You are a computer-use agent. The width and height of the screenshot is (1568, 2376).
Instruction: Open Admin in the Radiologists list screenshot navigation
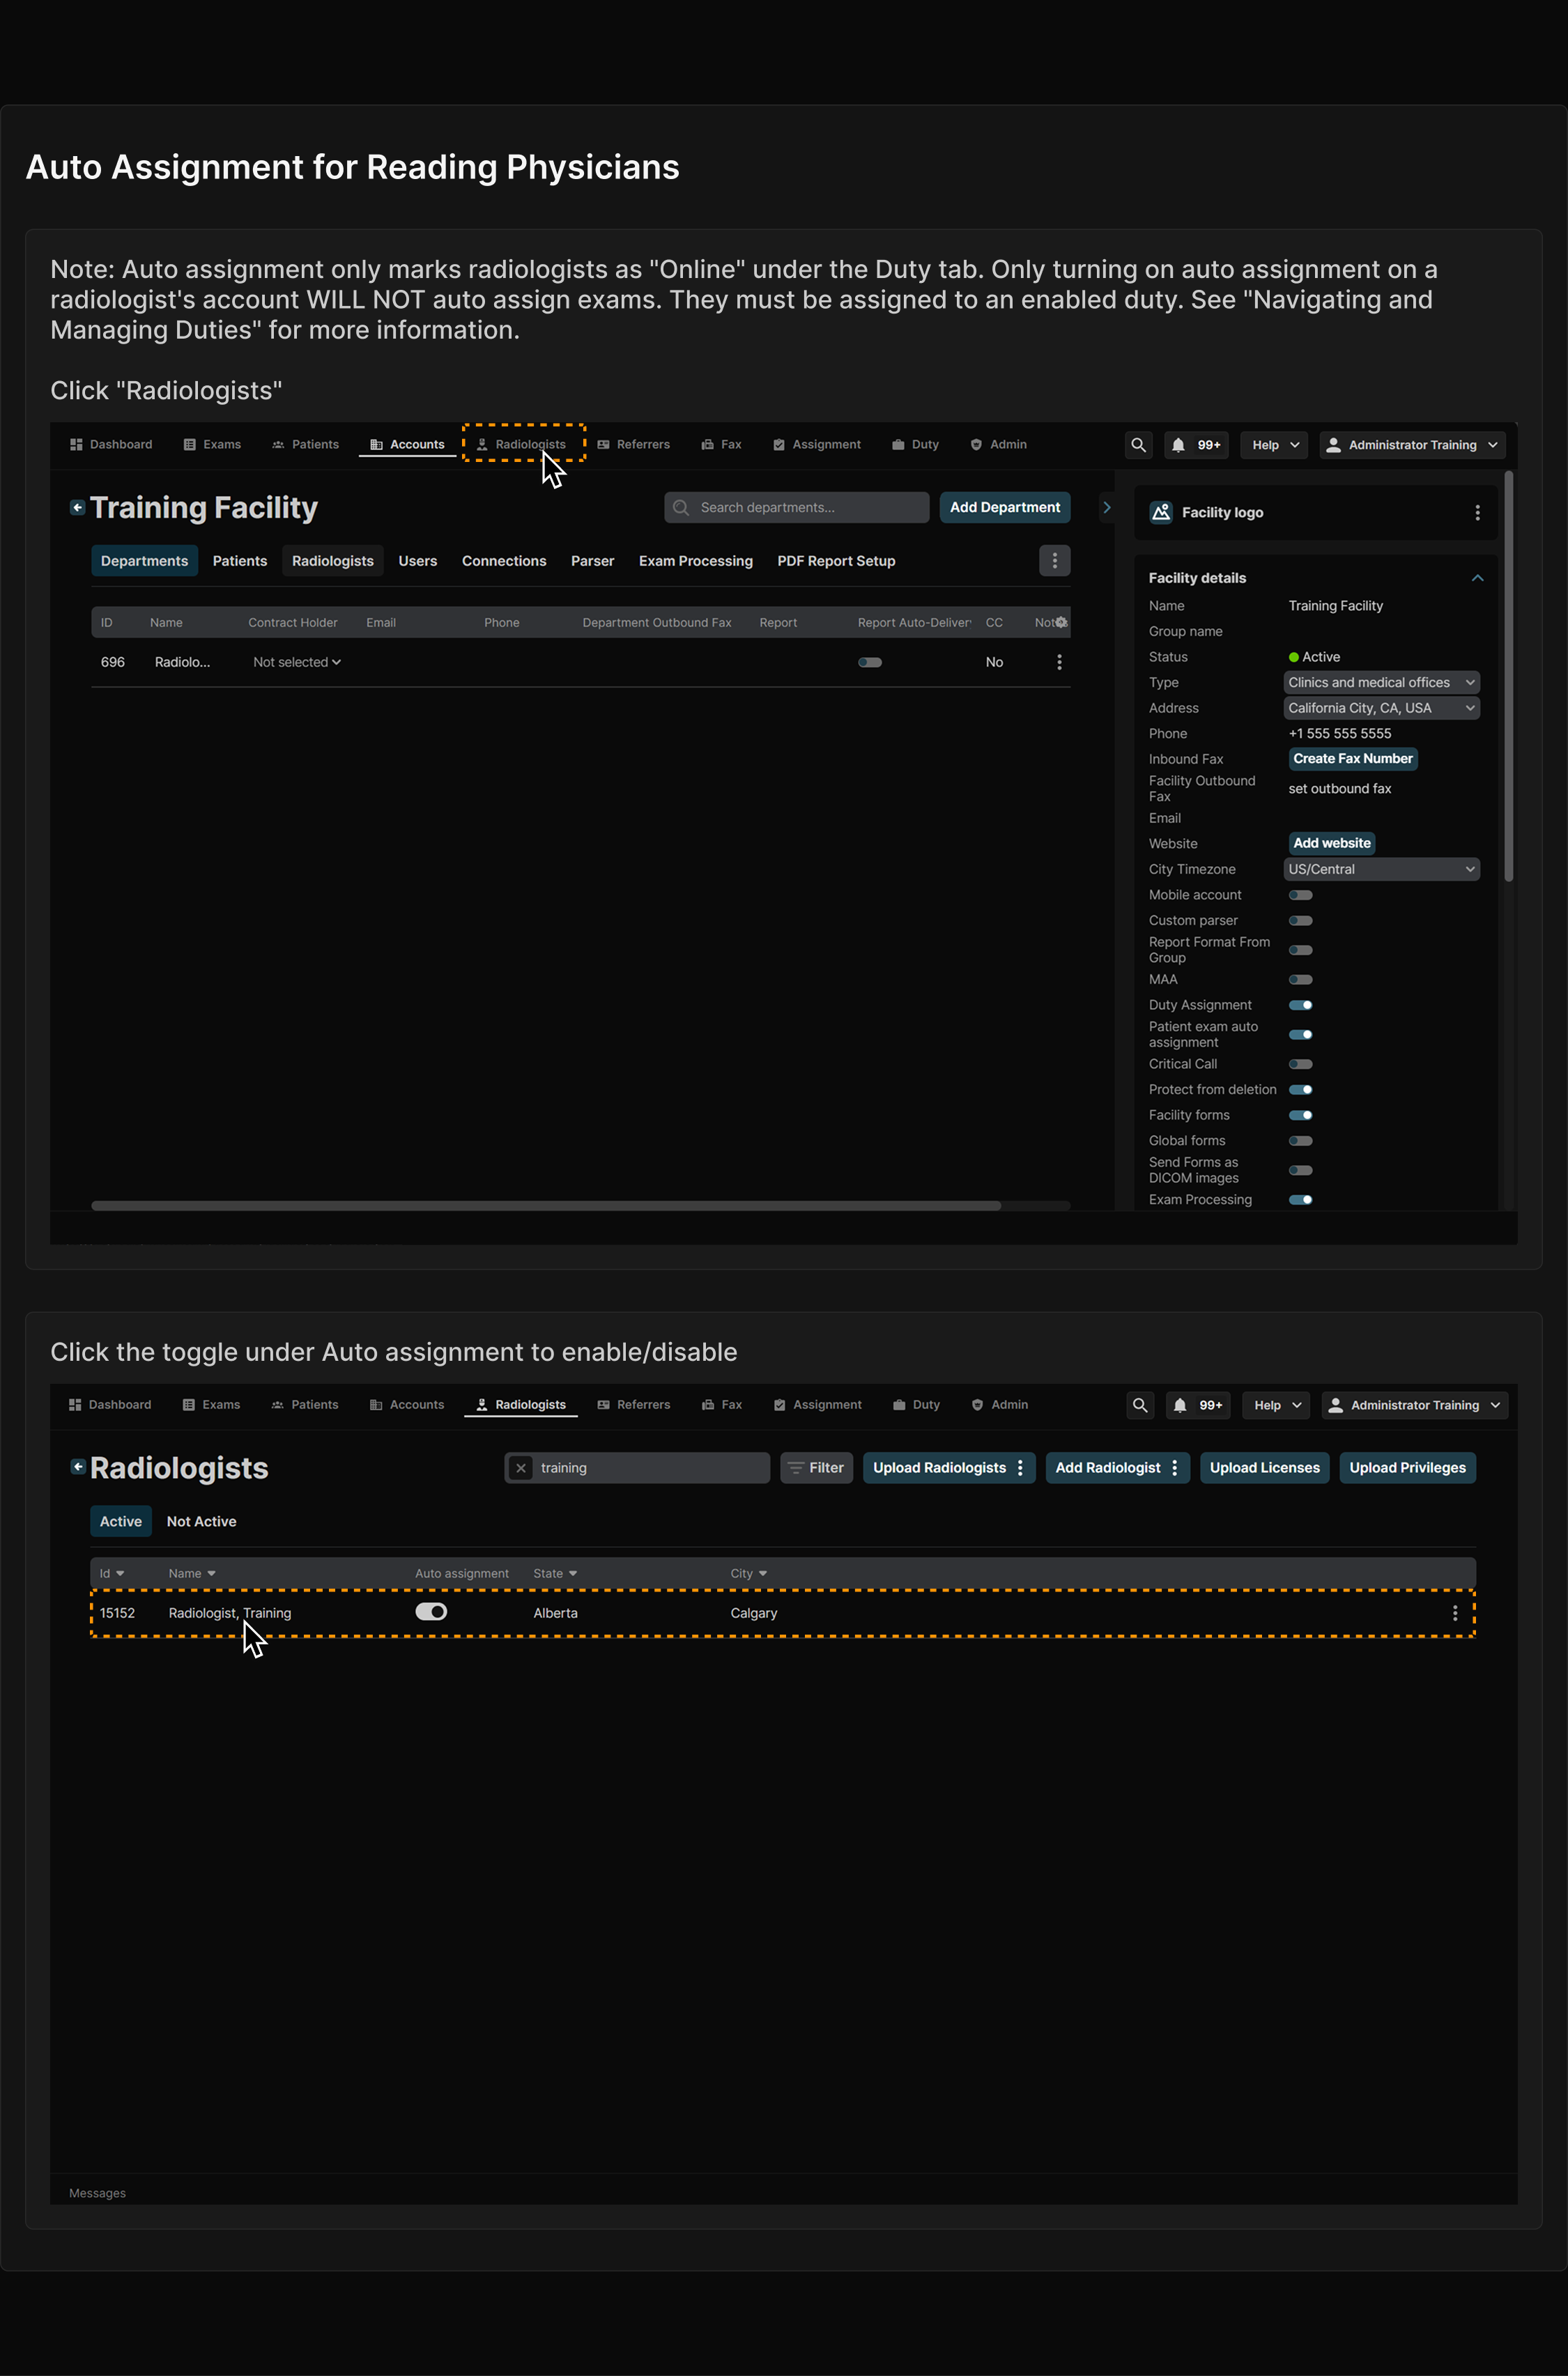pos(1000,1405)
